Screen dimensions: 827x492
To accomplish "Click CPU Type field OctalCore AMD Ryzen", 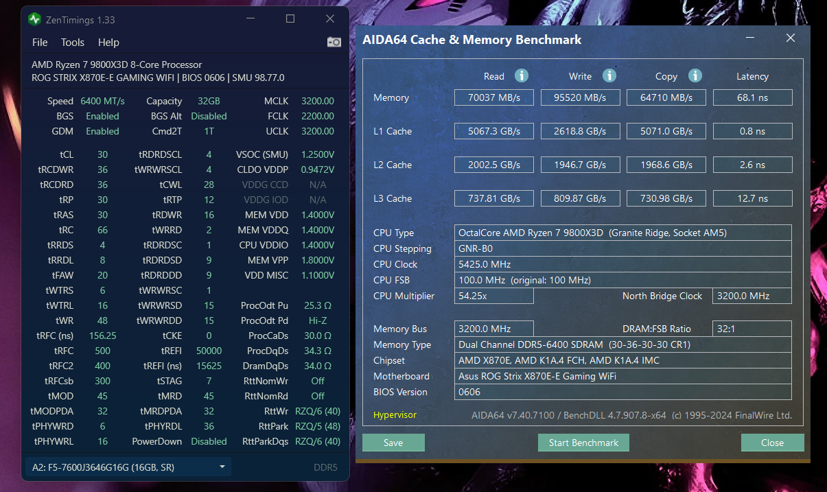I will coord(623,233).
